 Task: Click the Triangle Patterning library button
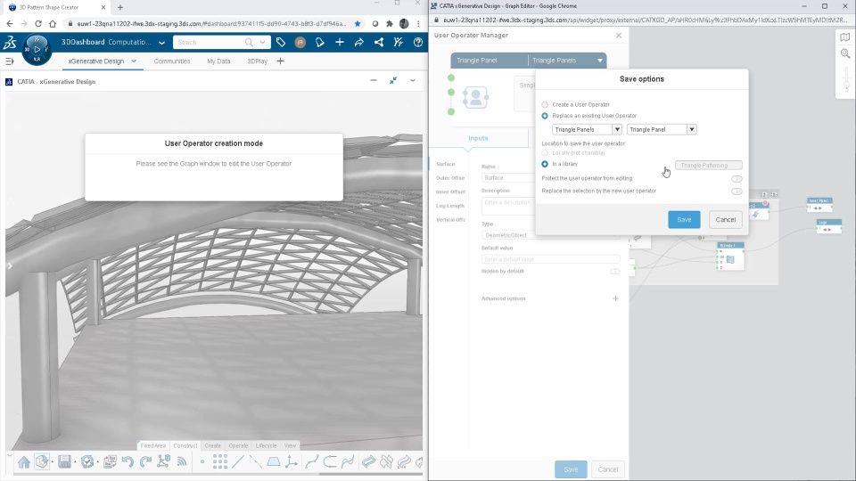[x=709, y=166]
